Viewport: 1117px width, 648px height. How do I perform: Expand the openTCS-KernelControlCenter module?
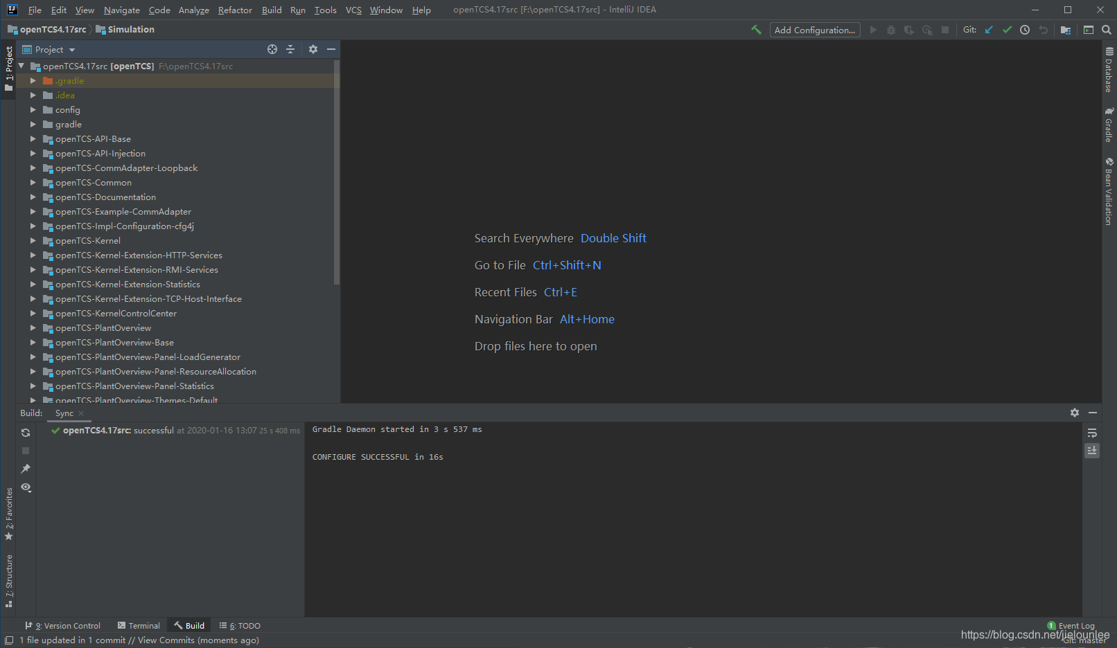[33, 313]
